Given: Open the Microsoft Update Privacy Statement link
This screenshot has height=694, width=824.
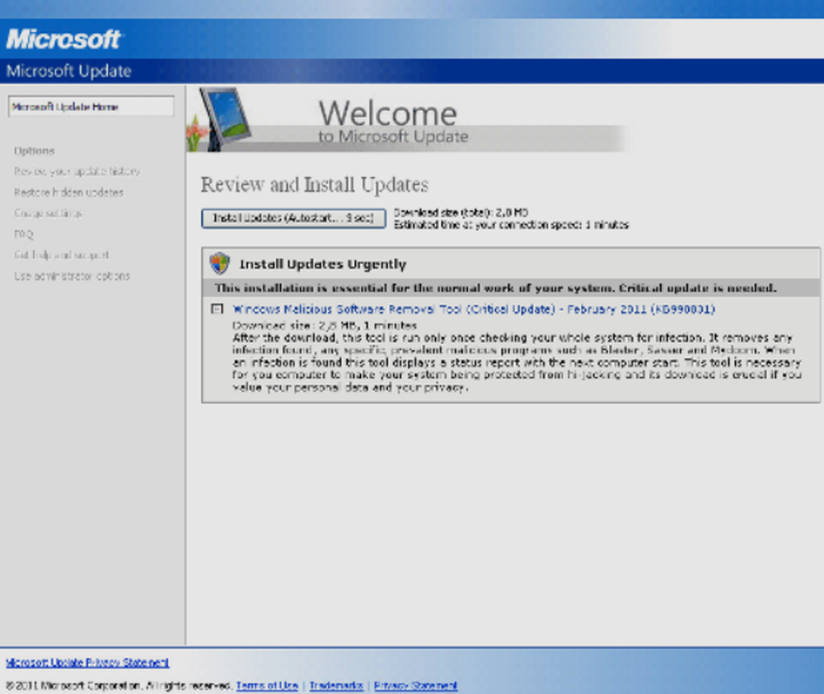Looking at the screenshot, I should click(x=87, y=663).
